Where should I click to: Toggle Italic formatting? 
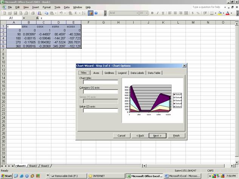pos(158,13)
